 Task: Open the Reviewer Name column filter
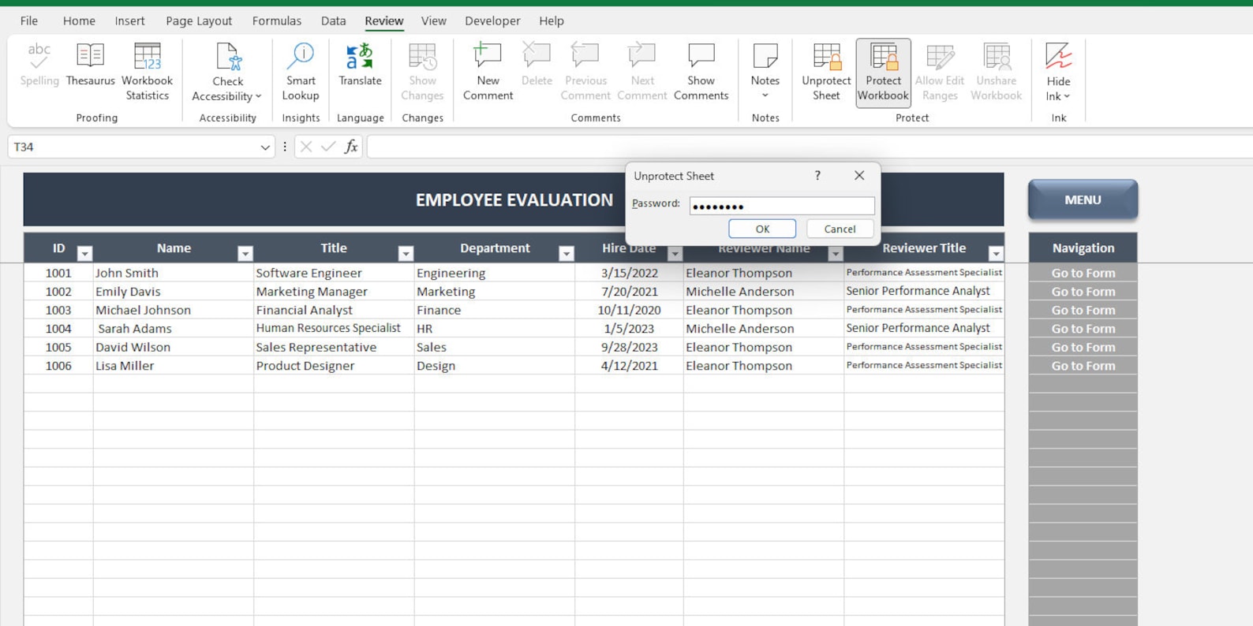point(835,253)
